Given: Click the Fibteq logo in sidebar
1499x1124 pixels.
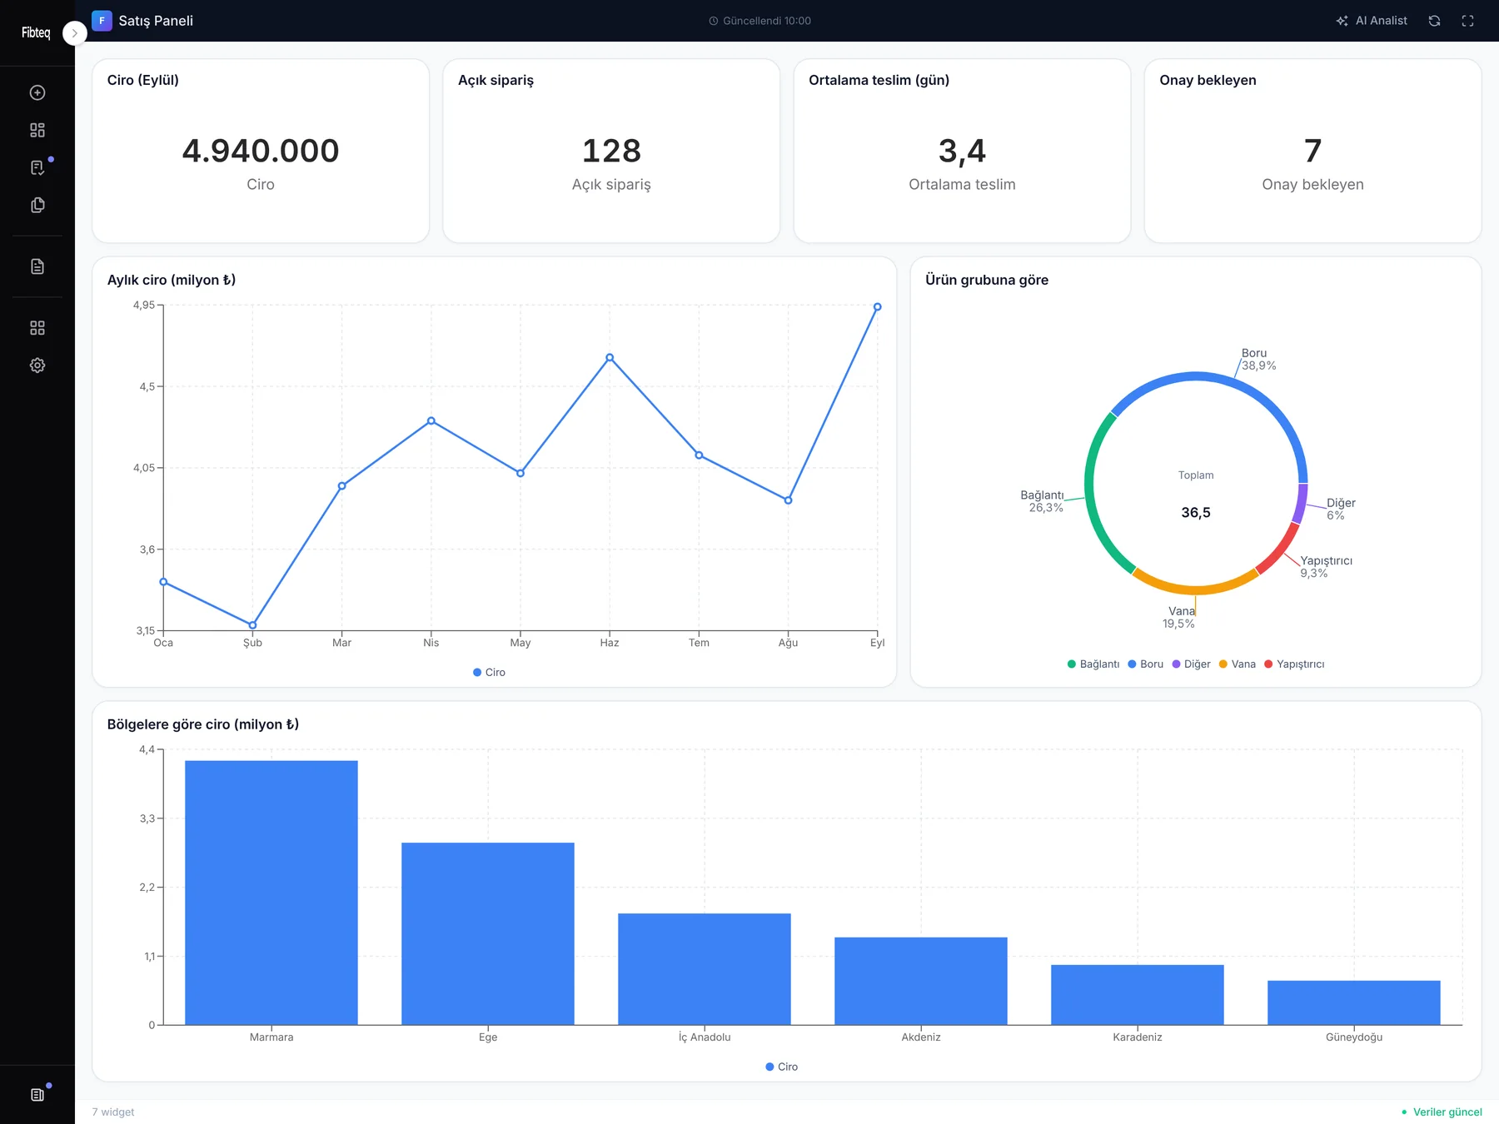Looking at the screenshot, I should [x=36, y=32].
